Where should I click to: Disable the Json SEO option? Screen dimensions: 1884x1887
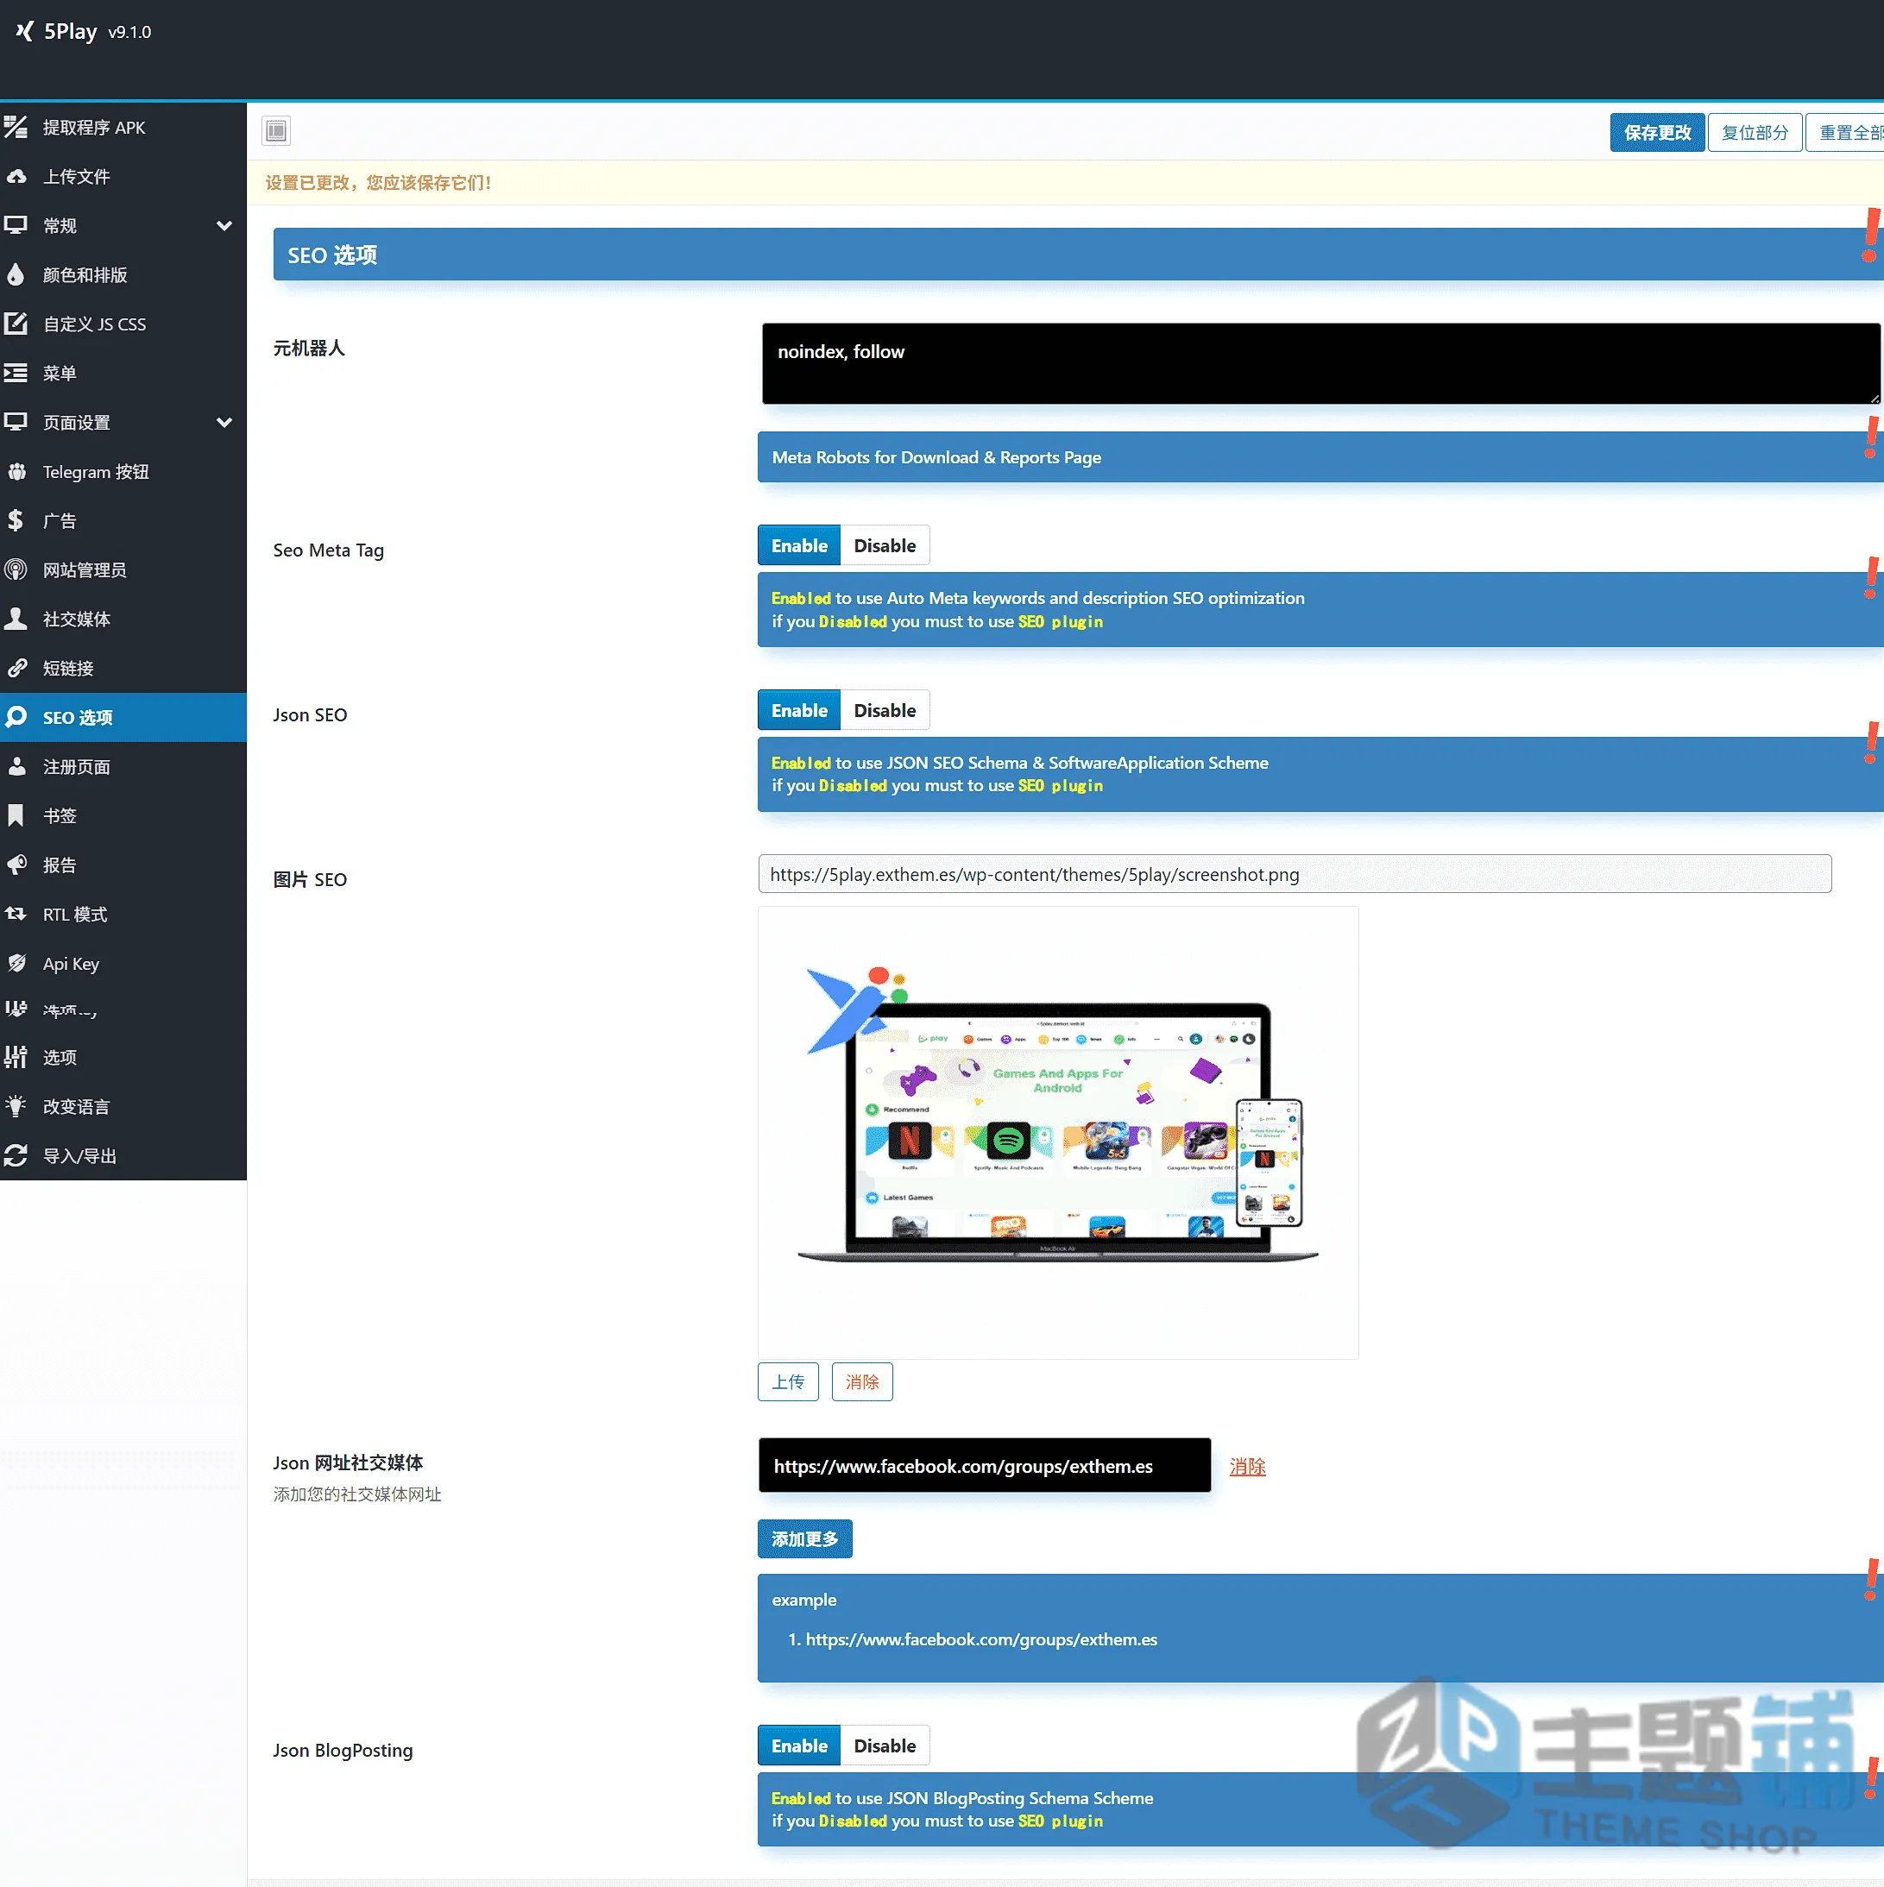click(885, 711)
